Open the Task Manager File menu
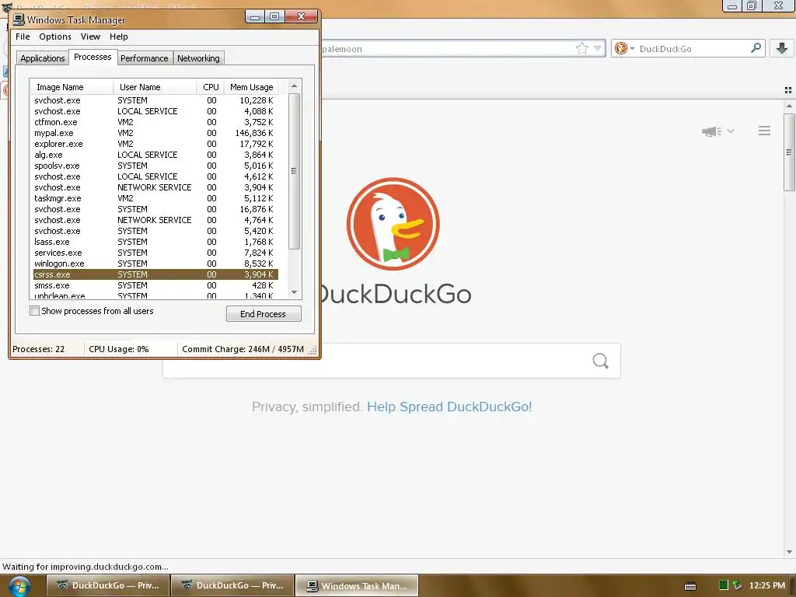This screenshot has width=796, height=597. (23, 37)
